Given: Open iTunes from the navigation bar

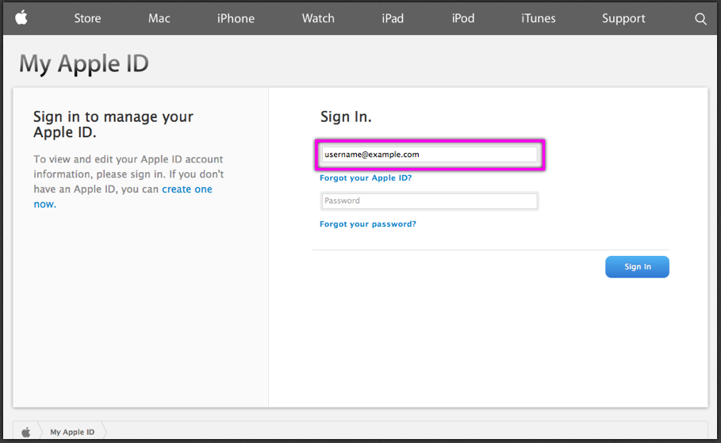Looking at the screenshot, I should [x=539, y=18].
